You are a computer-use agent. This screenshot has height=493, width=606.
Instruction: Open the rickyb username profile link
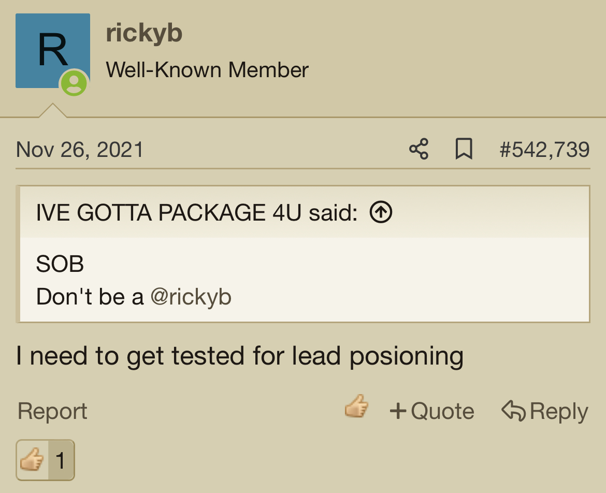pyautogui.click(x=144, y=33)
